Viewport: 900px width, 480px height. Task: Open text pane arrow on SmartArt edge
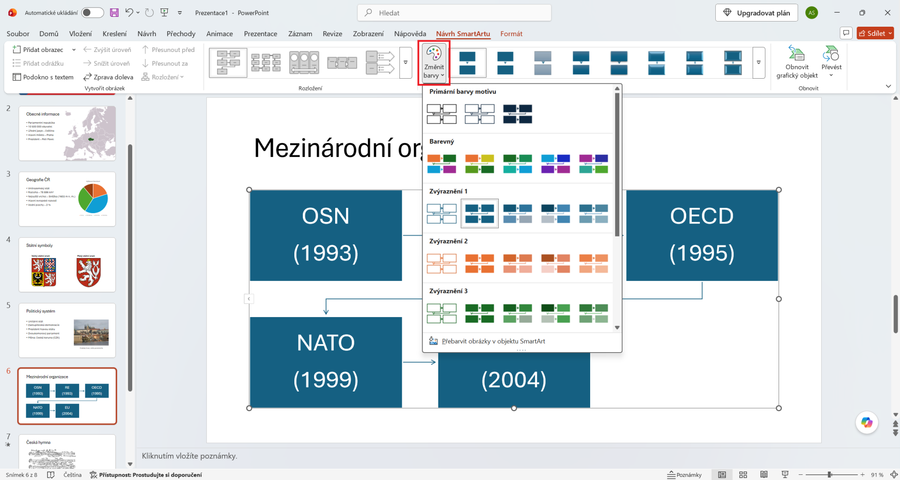(249, 299)
